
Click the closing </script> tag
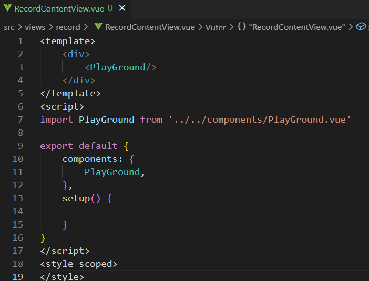pyautogui.click(x=65, y=251)
